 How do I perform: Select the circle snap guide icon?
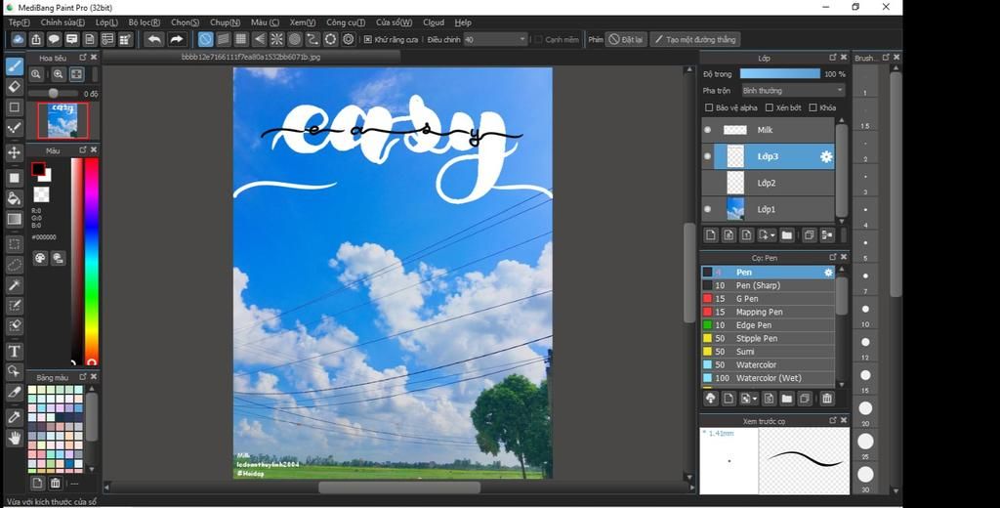coord(295,40)
